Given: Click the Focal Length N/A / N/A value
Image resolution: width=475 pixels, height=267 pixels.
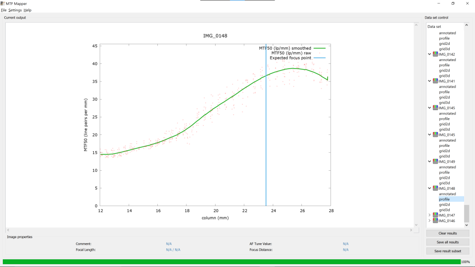Looking at the screenshot, I should [x=173, y=250].
